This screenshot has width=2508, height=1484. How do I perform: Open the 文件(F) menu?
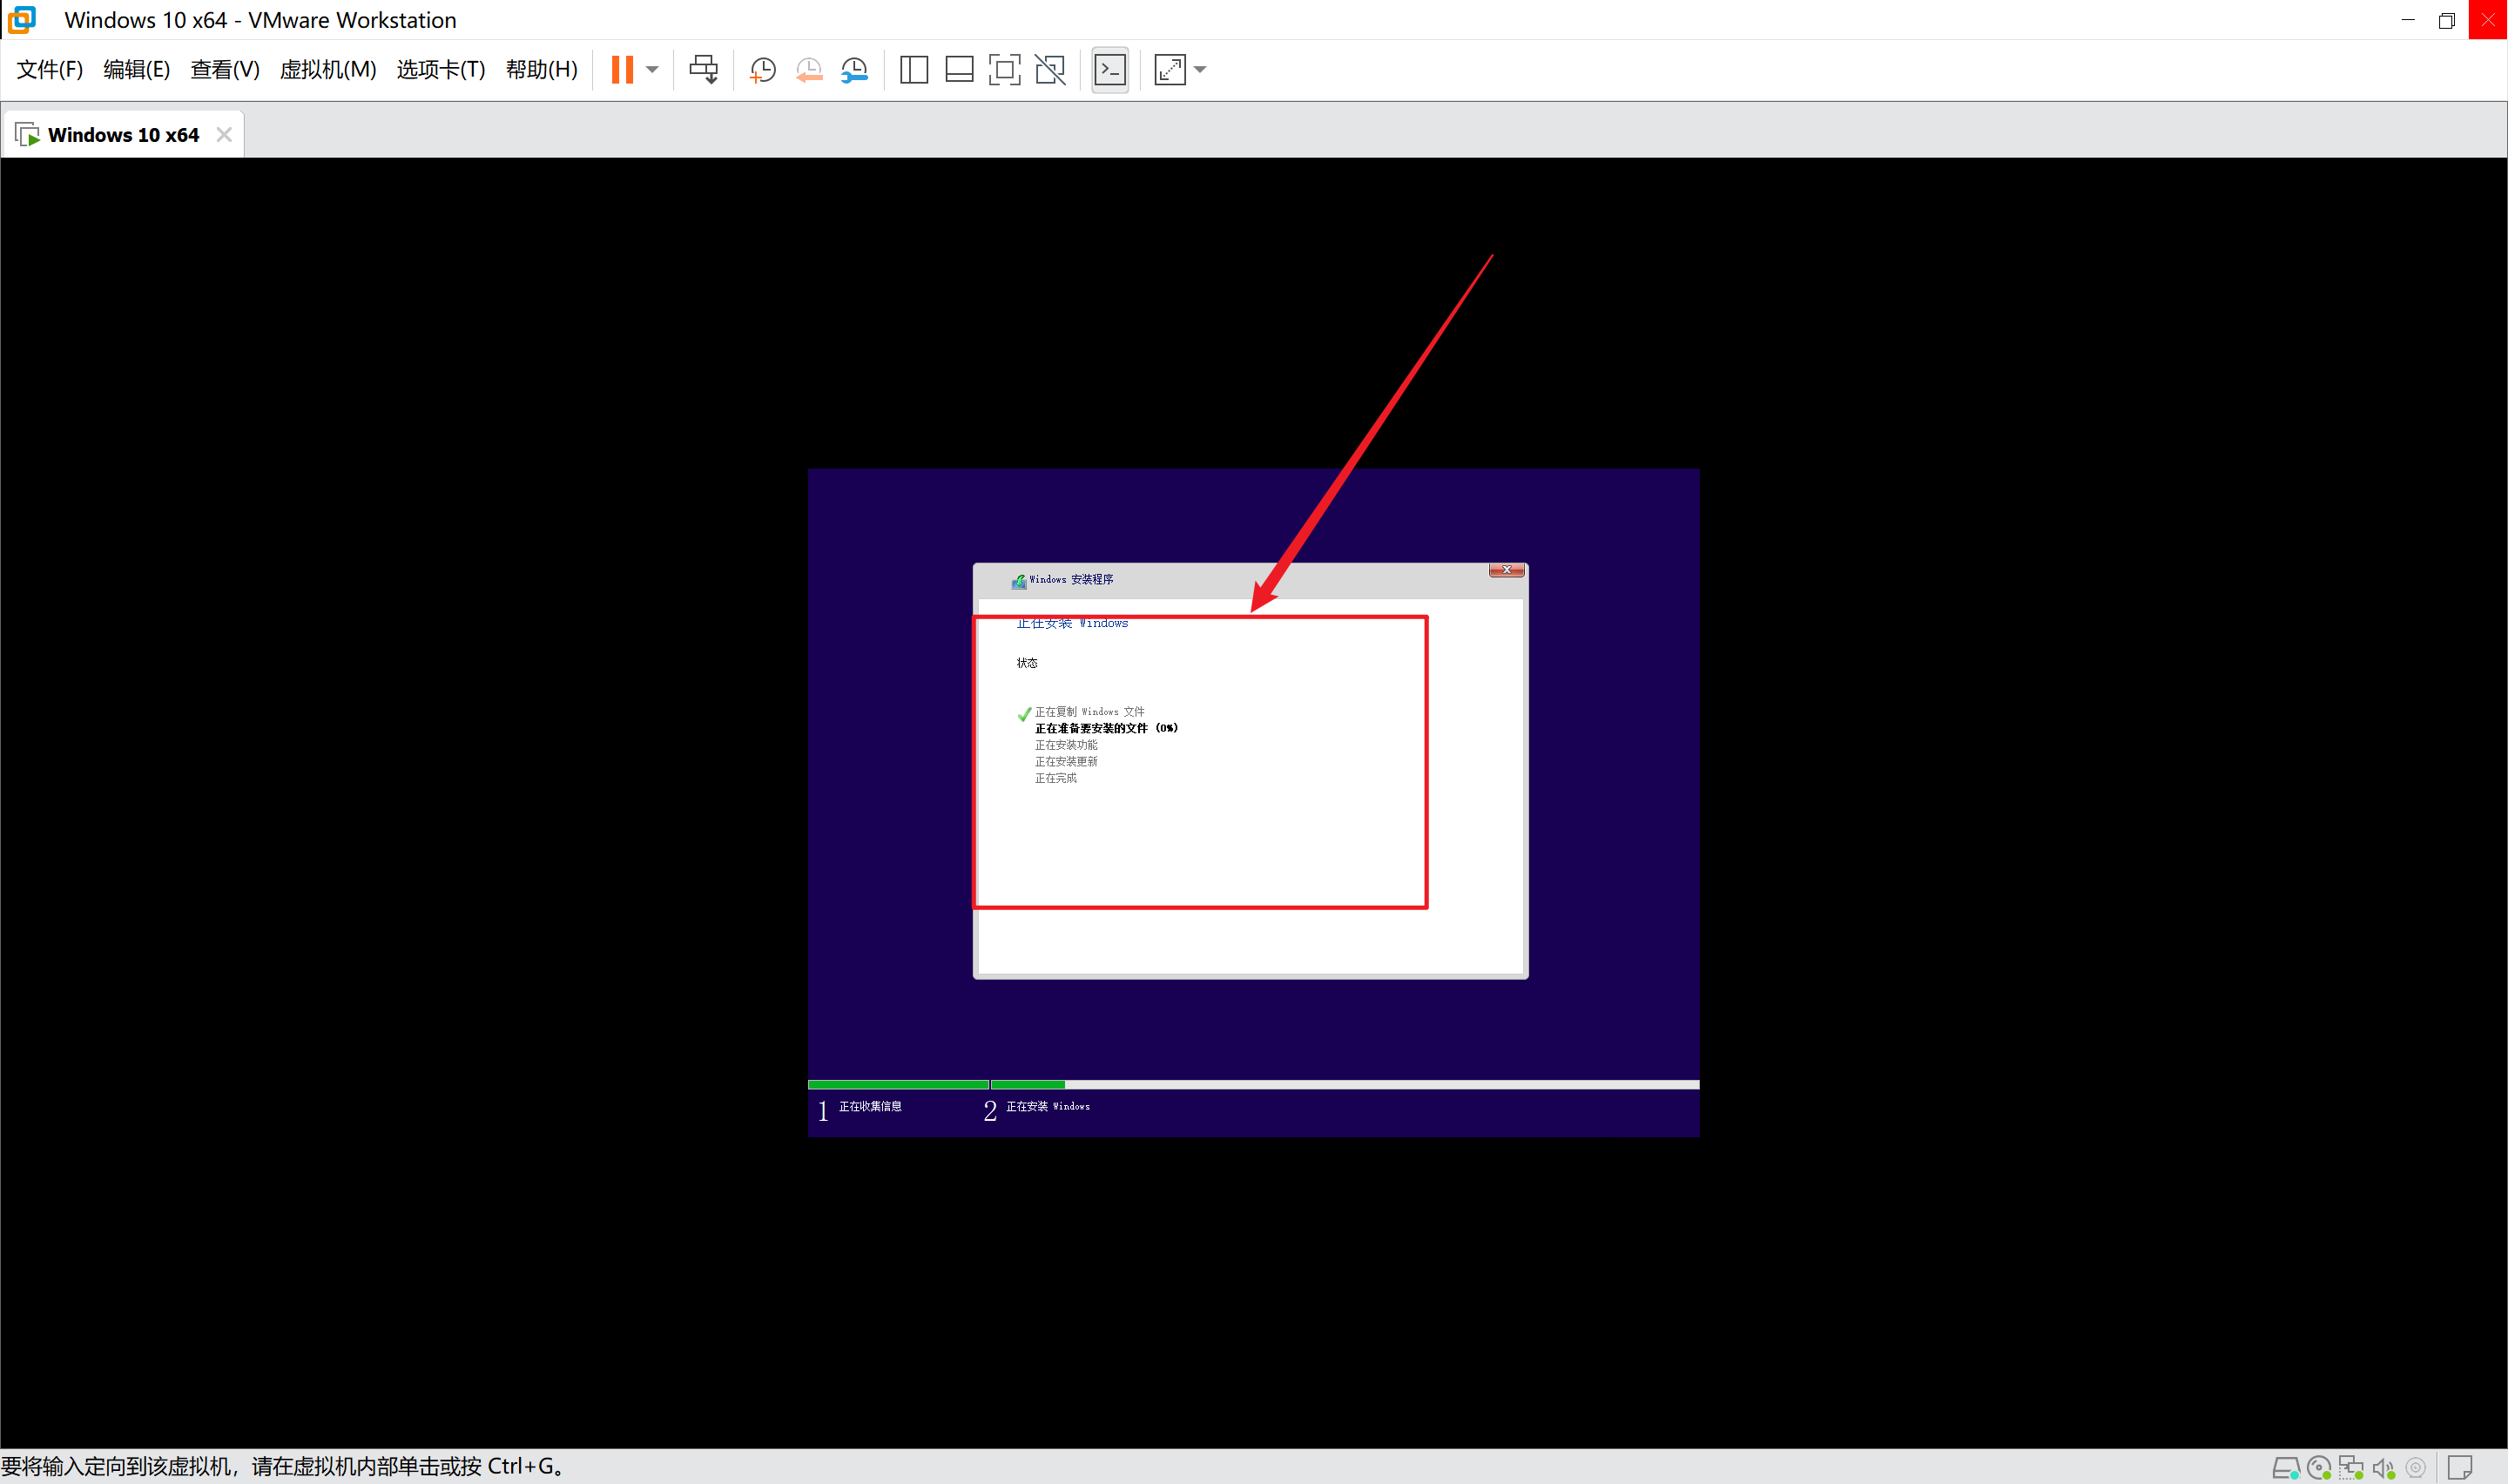pos(49,70)
